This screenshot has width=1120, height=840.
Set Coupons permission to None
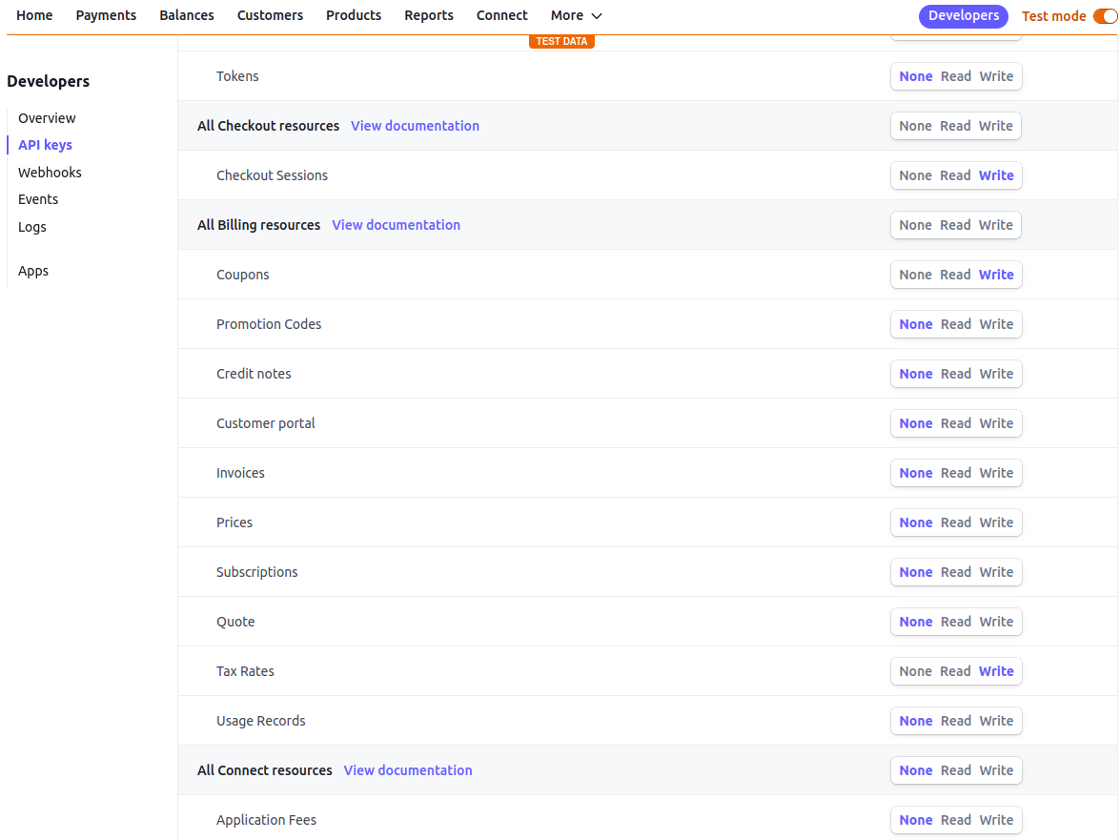[x=915, y=275]
